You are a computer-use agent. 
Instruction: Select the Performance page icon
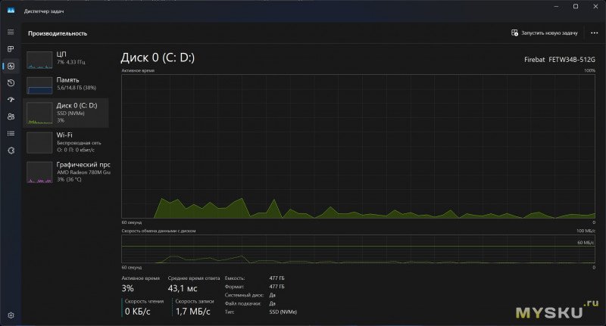11,66
